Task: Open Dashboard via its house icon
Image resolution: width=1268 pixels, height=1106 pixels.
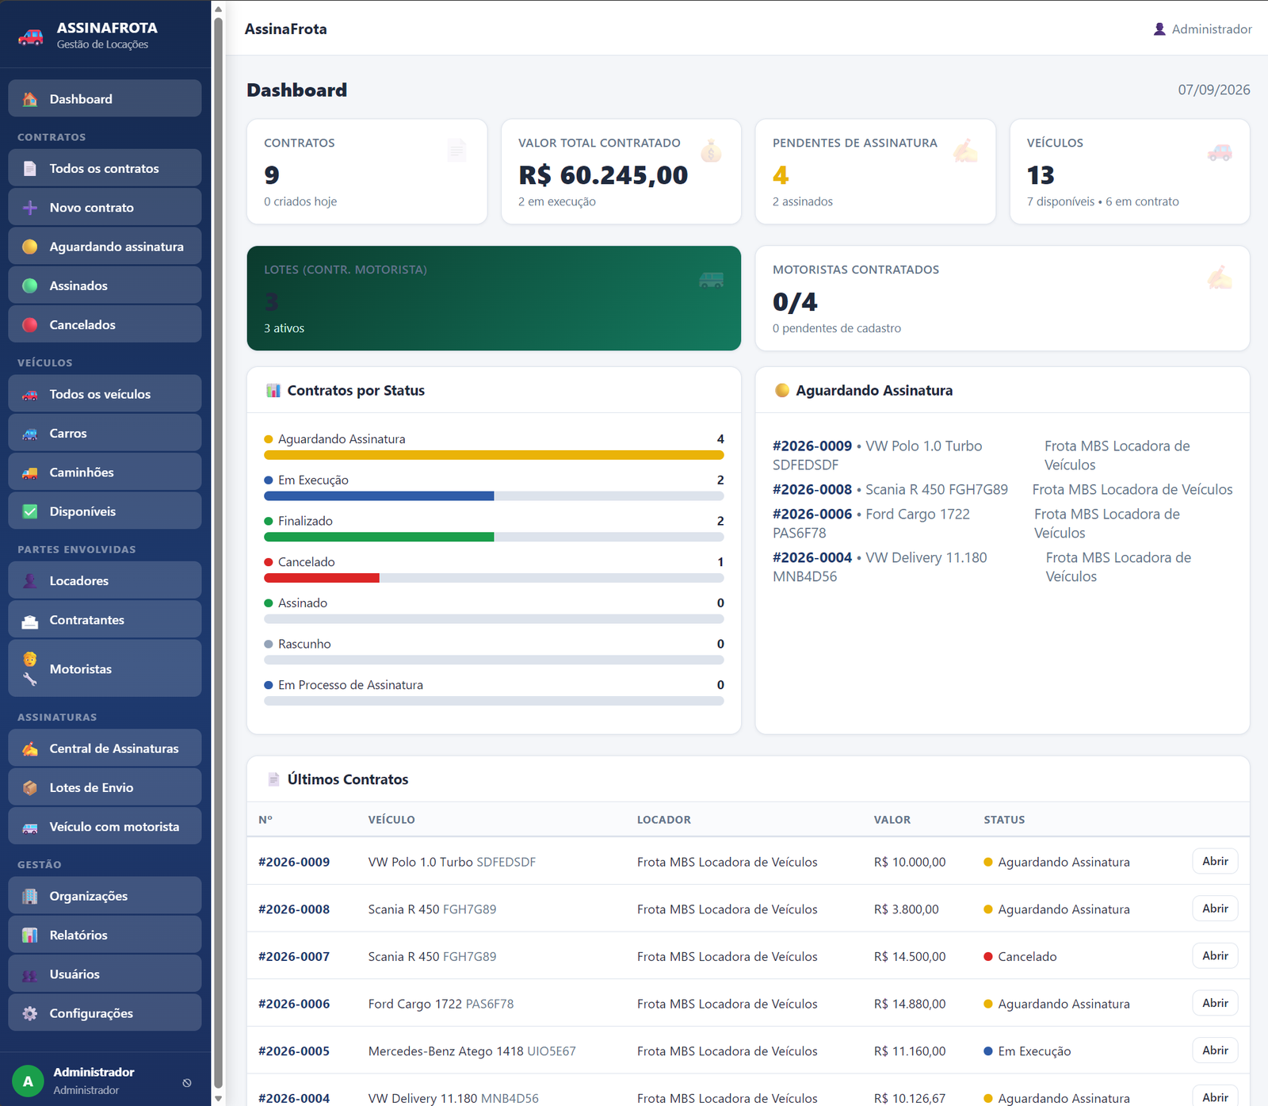Action: tap(30, 99)
